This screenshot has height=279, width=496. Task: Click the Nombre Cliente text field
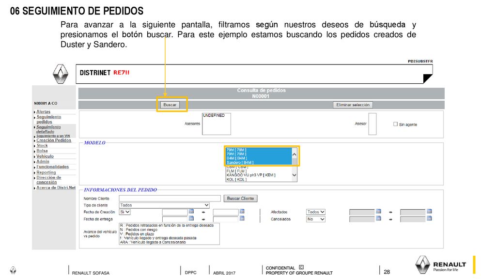point(170,198)
